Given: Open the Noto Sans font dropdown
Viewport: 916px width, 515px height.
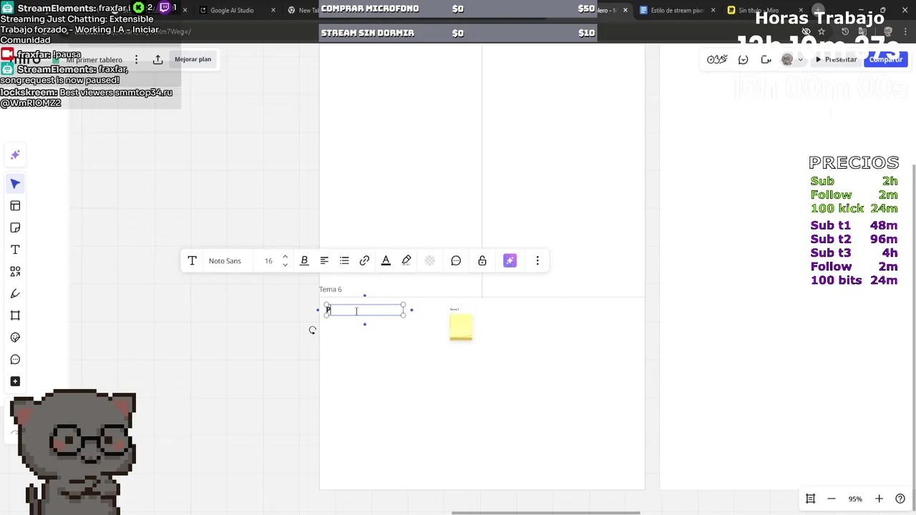Looking at the screenshot, I should tap(225, 261).
